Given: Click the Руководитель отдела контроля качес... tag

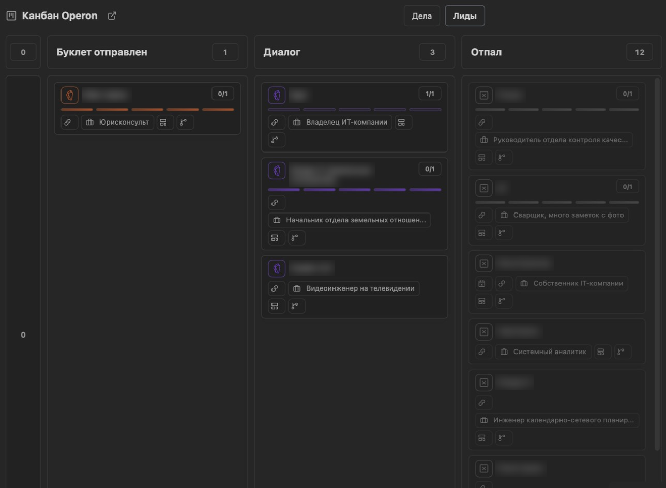Looking at the screenshot, I should coord(554,140).
